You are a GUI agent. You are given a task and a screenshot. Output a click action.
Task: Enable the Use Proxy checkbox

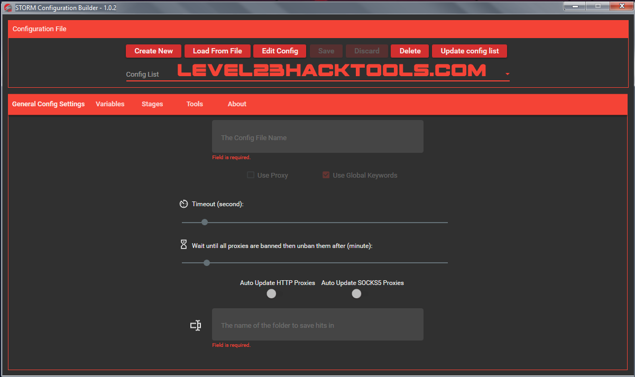click(x=251, y=175)
